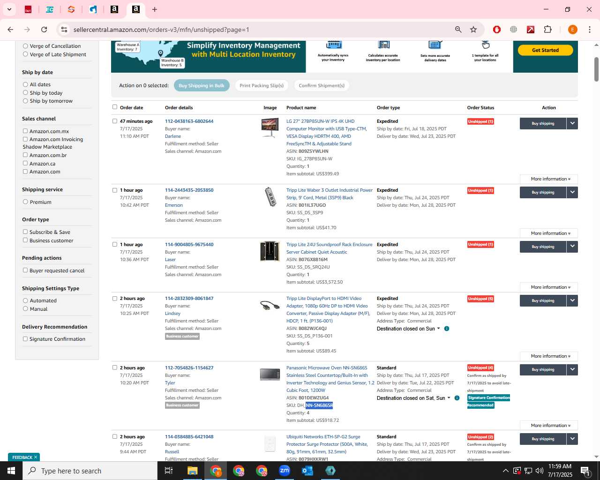This screenshot has height=480, width=600.
Task: Click the zoom magnifier icon in address bar
Action: click(x=458, y=30)
